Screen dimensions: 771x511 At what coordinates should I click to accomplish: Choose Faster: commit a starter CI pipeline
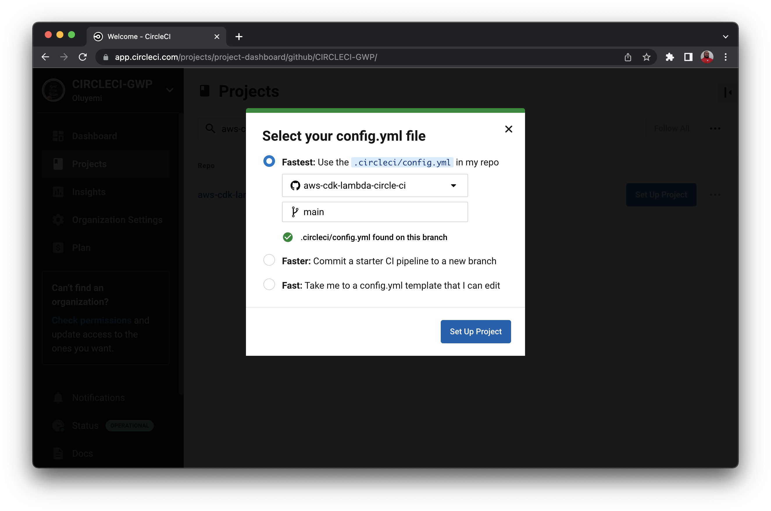click(269, 260)
